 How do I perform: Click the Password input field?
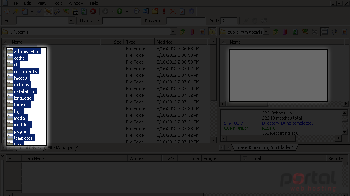tap(185, 21)
